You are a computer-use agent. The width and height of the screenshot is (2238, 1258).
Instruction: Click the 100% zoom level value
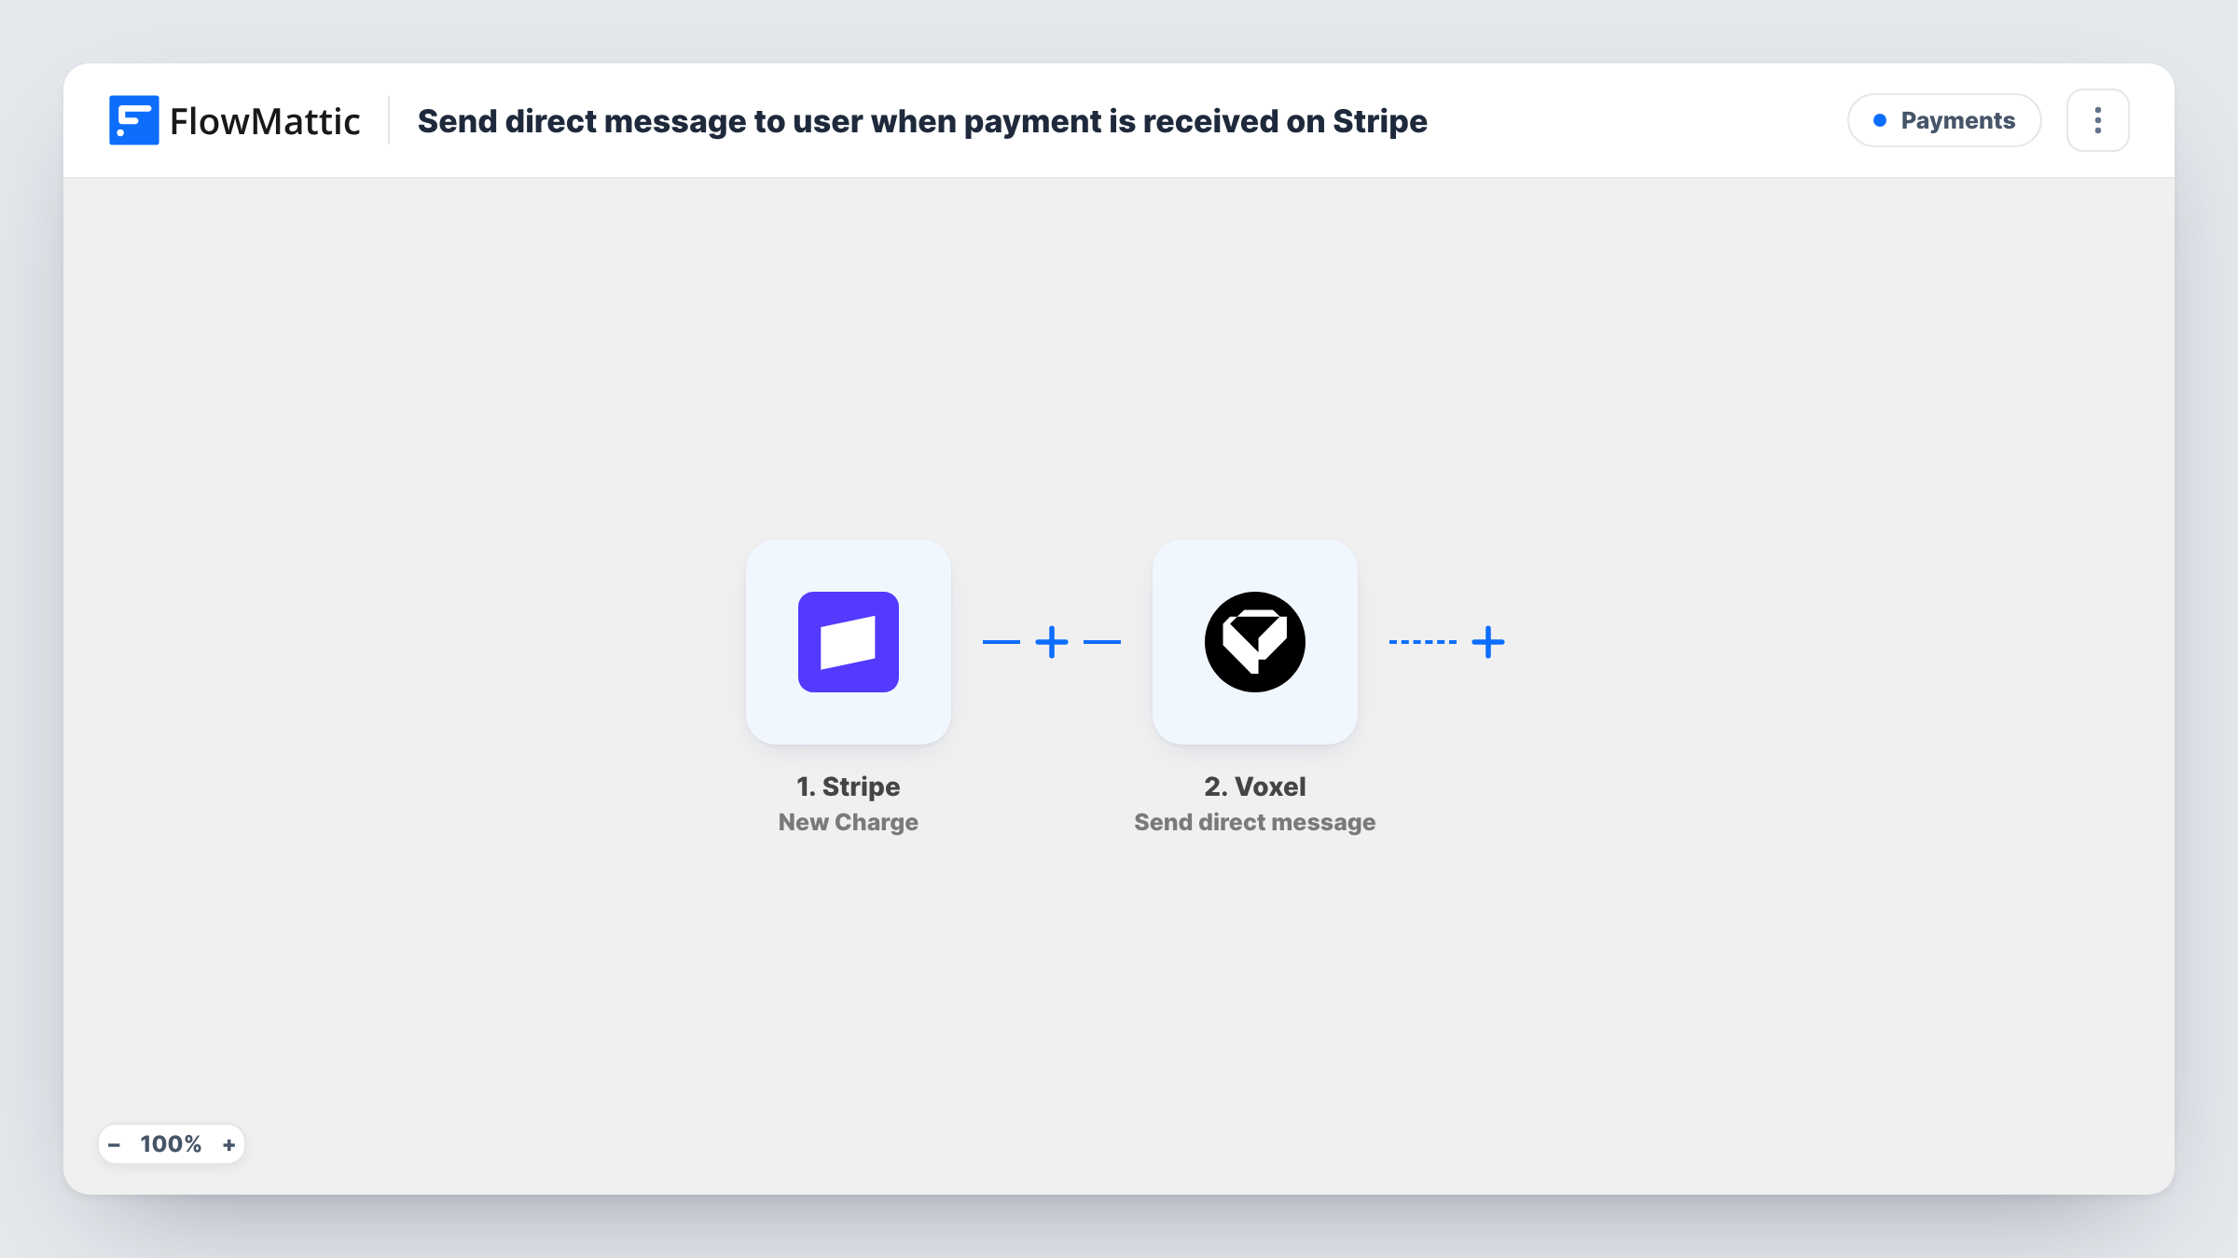(171, 1144)
